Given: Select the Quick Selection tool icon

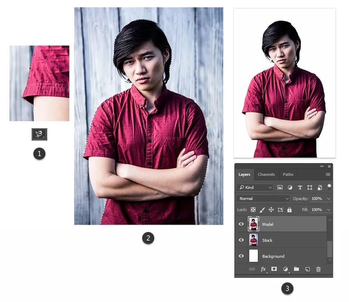Looking at the screenshot, I should coord(39,134).
